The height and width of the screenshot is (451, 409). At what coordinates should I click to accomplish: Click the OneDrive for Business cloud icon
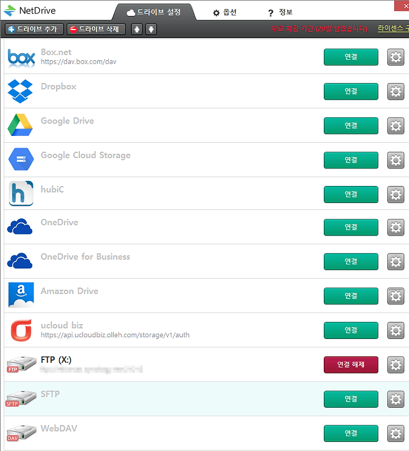[20, 260]
